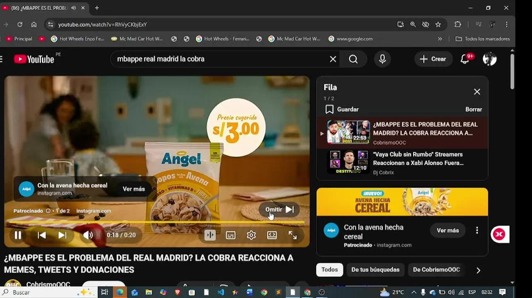Open Chrome three-dot menu
Image resolution: width=532 pixels, height=298 pixels.
507,24
